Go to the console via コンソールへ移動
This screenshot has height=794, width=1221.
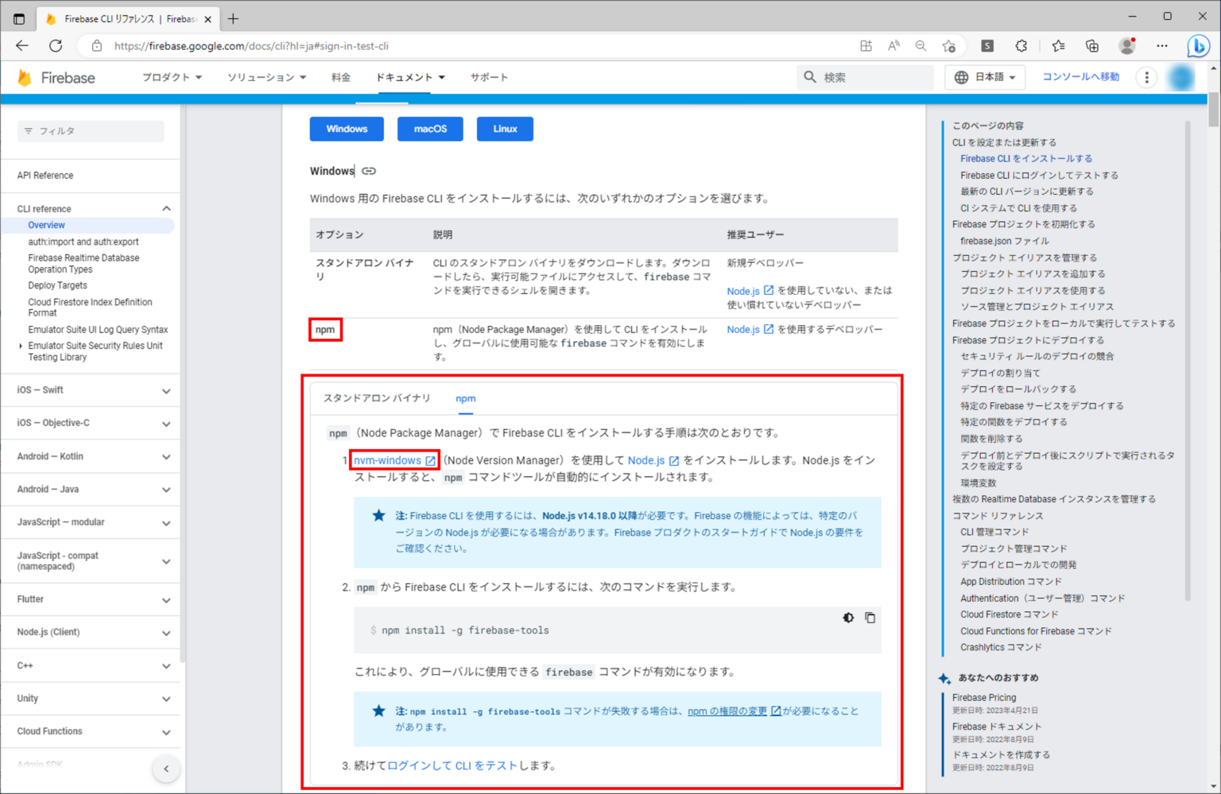click(x=1080, y=77)
